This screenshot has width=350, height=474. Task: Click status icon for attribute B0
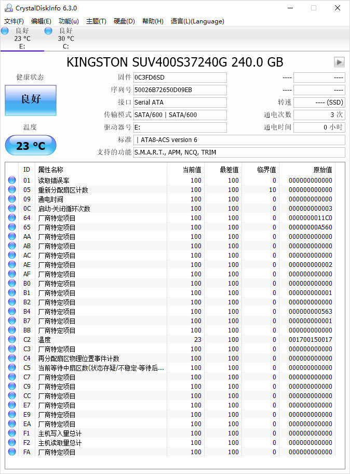click(12, 283)
